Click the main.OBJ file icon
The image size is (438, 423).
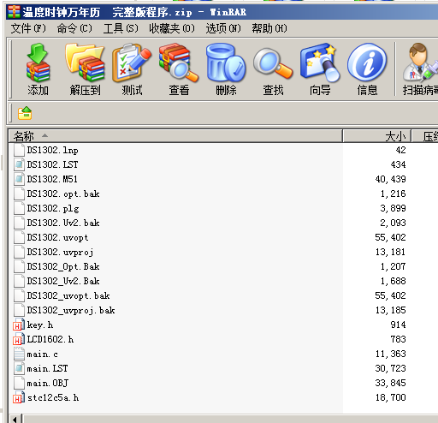(x=19, y=383)
